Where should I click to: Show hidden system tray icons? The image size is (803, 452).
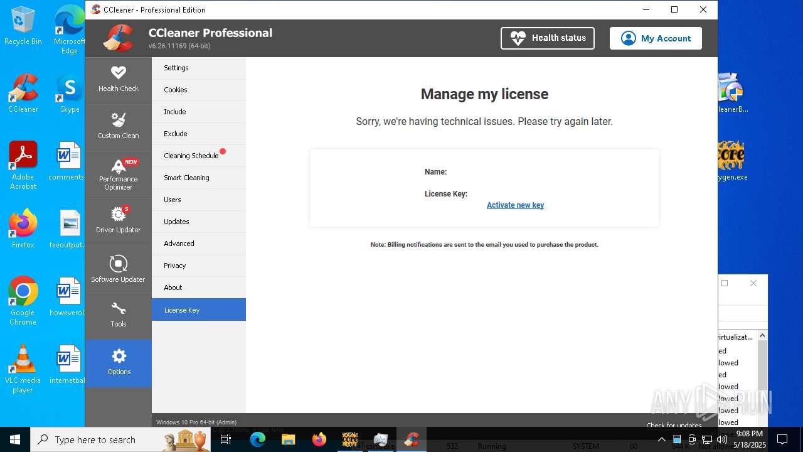661,439
